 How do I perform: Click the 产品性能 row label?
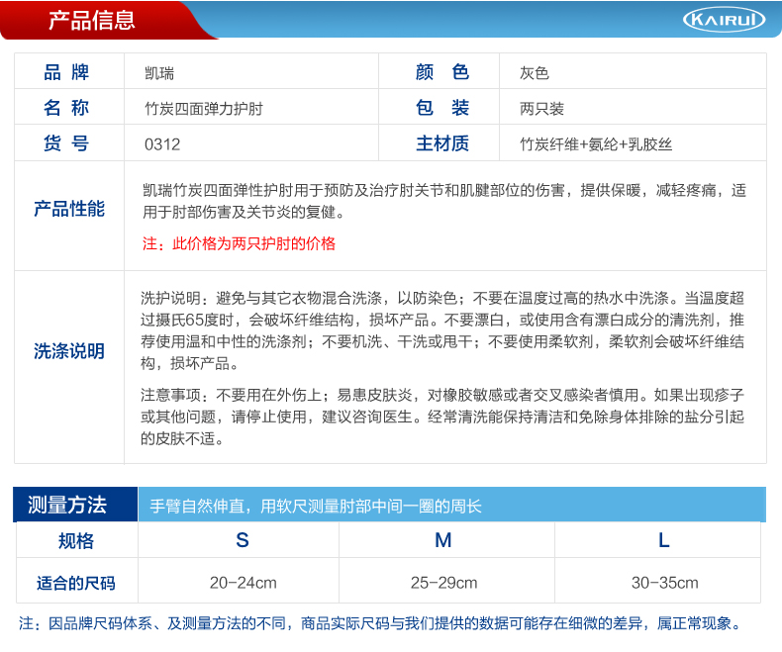(x=69, y=209)
